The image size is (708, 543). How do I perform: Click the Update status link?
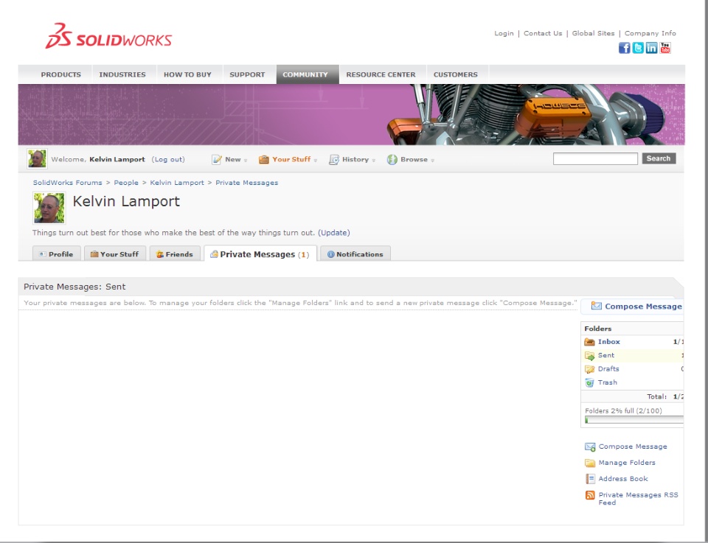tap(333, 233)
